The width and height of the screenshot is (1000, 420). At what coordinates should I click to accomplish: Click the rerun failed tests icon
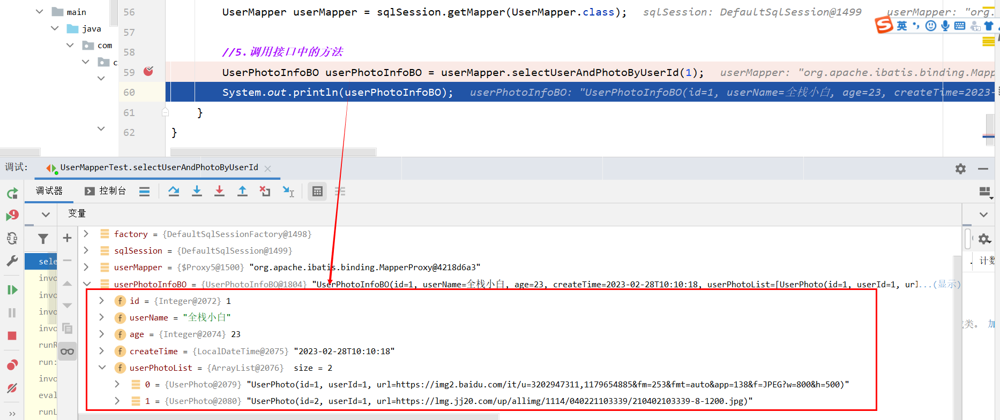coord(12,215)
